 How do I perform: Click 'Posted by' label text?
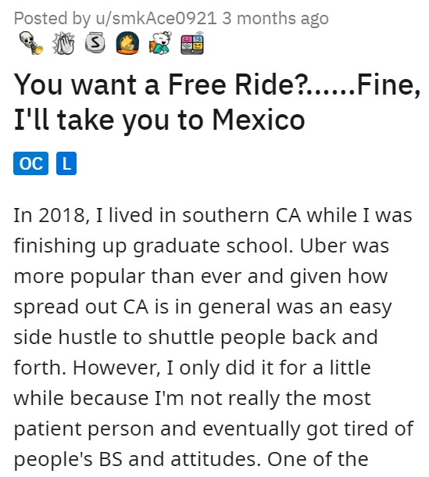52,19
